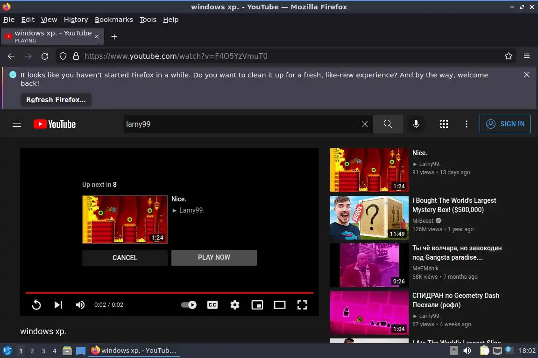This screenshot has height=358, width=538.
Task: Open the Ты чё волчара video title
Action: pyautogui.click(x=457, y=253)
